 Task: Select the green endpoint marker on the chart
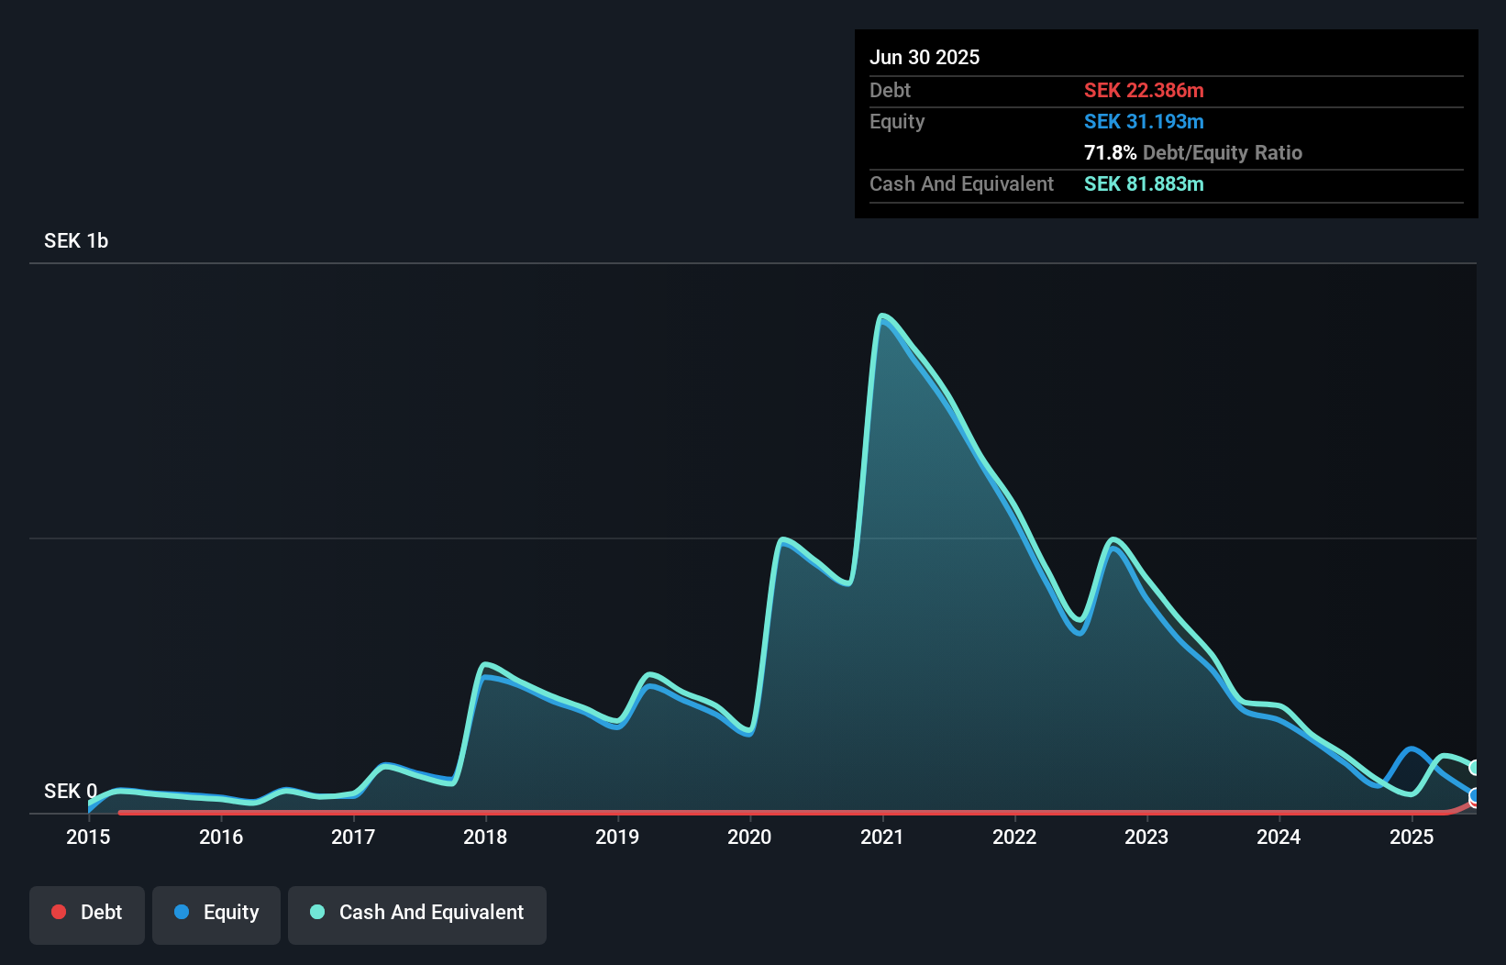point(1473,767)
